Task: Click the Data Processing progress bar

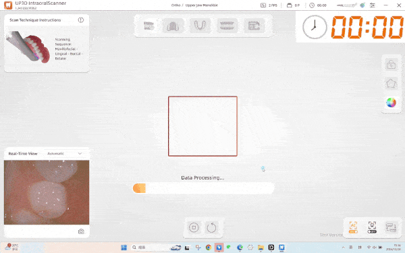Action: [204, 188]
